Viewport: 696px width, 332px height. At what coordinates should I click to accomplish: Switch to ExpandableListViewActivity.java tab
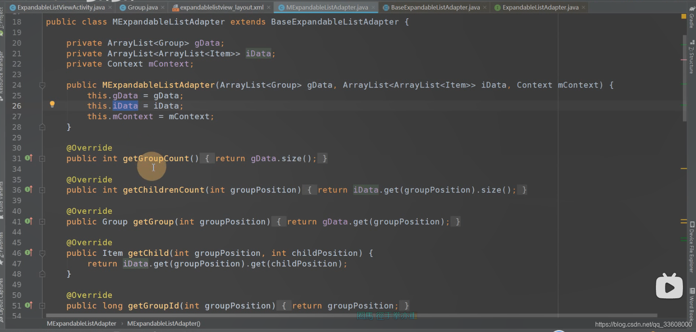(61, 7)
